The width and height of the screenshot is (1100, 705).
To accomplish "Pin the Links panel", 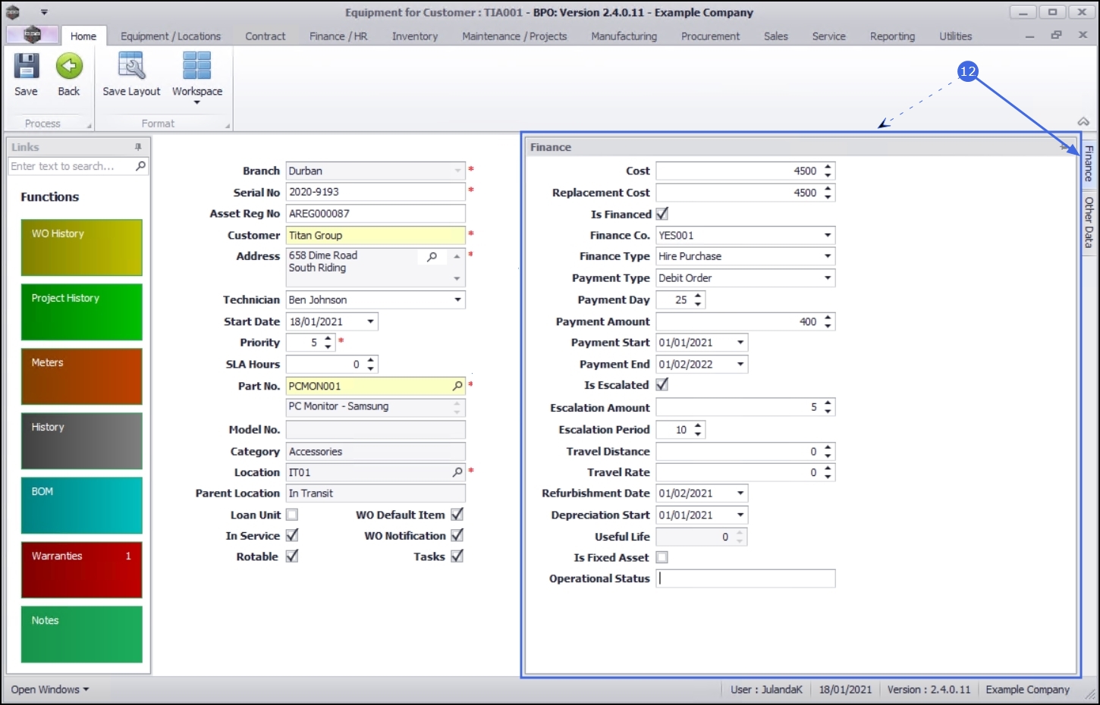I will tap(138, 147).
